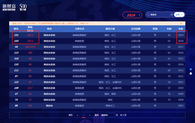Click rank 153 in the 2014 row
This screenshot has height=123, width=195.
pos(16,64)
